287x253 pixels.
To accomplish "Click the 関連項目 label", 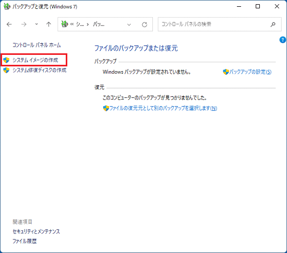I will point(22,222).
